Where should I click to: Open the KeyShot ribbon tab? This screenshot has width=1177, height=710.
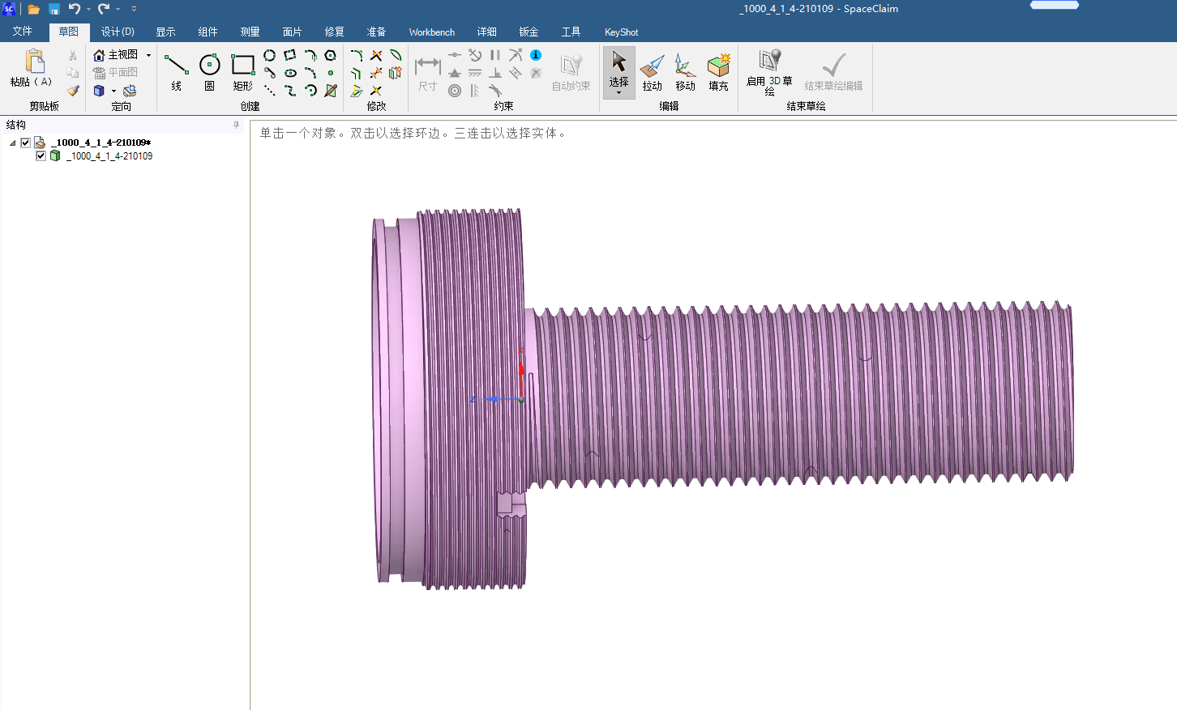pyautogui.click(x=621, y=32)
